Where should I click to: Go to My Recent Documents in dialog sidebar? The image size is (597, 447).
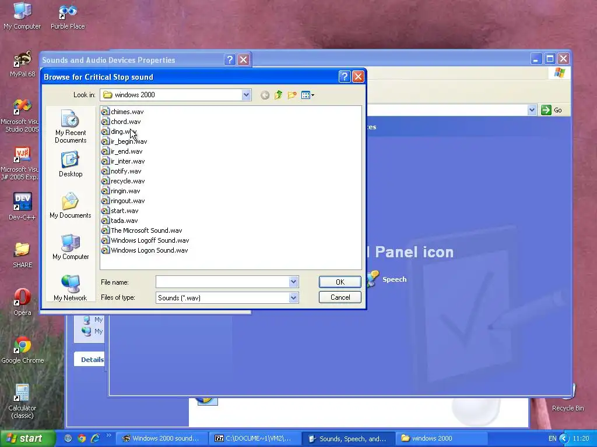click(71, 126)
